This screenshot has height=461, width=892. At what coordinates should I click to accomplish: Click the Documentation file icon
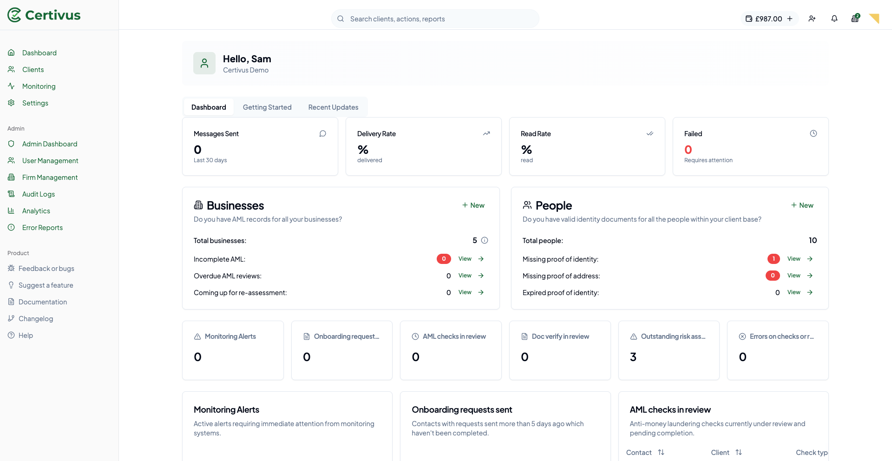(11, 302)
